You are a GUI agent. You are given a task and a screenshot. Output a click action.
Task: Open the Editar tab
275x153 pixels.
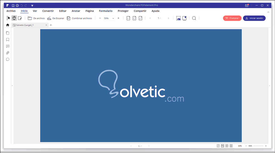pyautogui.click(x=63, y=11)
